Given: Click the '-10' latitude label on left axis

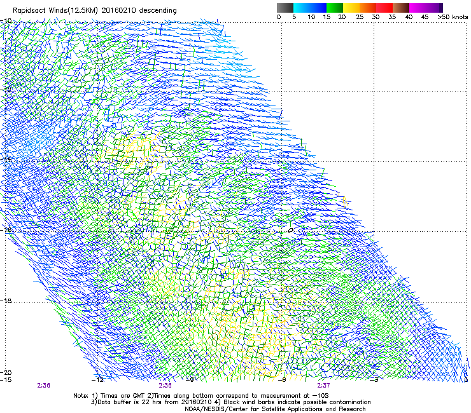Looking at the screenshot, I should (6, 21).
